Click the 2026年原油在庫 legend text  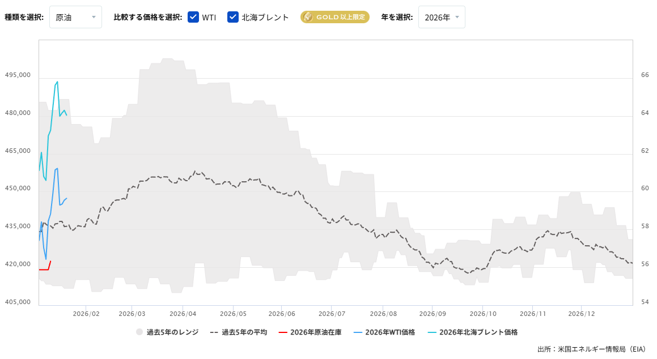tap(316, 332)
